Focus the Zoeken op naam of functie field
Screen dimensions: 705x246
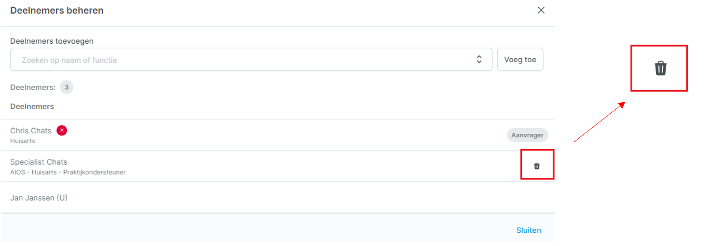coord(251,59)
